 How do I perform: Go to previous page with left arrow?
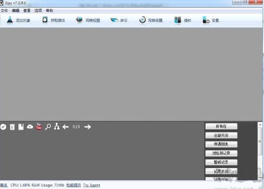pyautogui.click(x=66, y=127)
